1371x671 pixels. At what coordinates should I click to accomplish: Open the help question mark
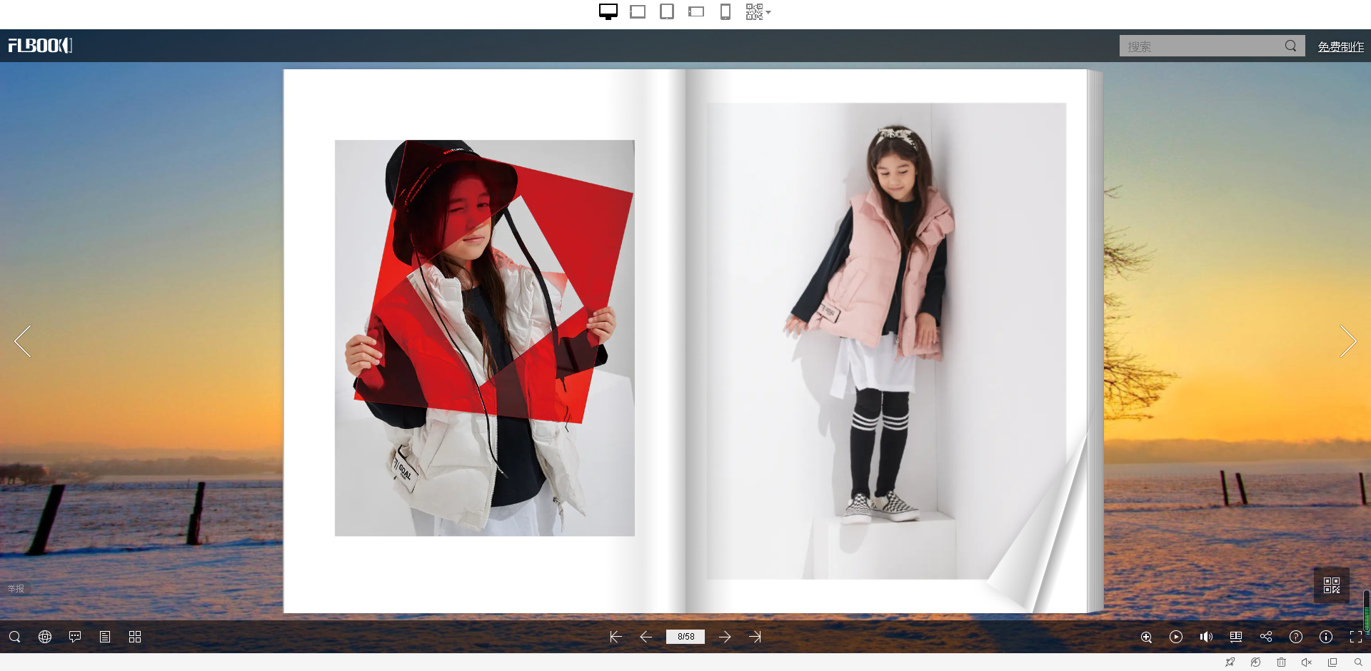1296,637
